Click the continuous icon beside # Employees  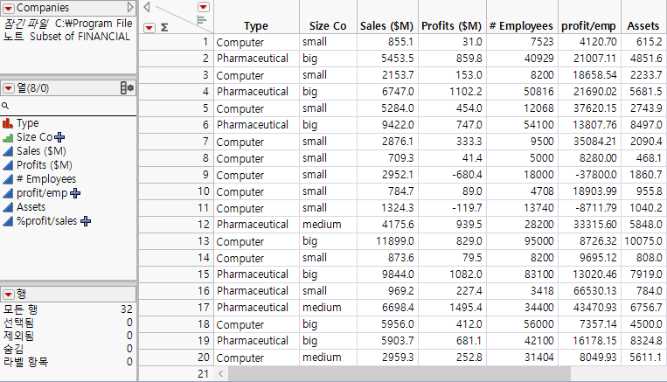pyautogui.click(x=8, y=179)
